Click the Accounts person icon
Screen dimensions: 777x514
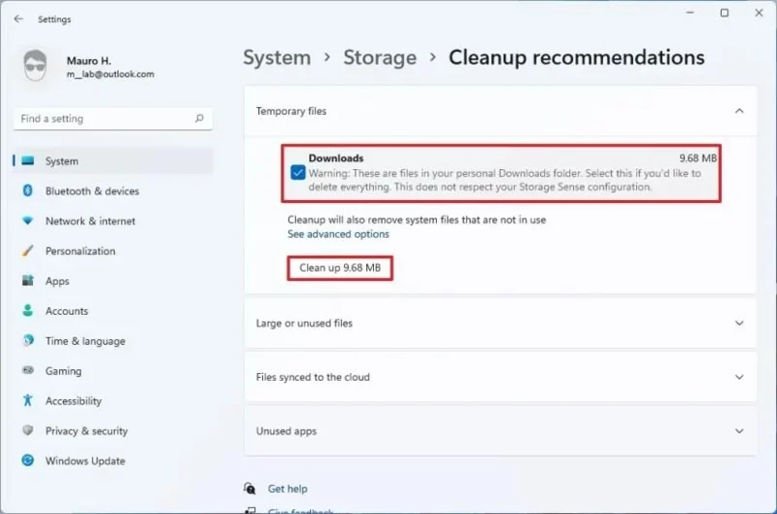point(28,310)
